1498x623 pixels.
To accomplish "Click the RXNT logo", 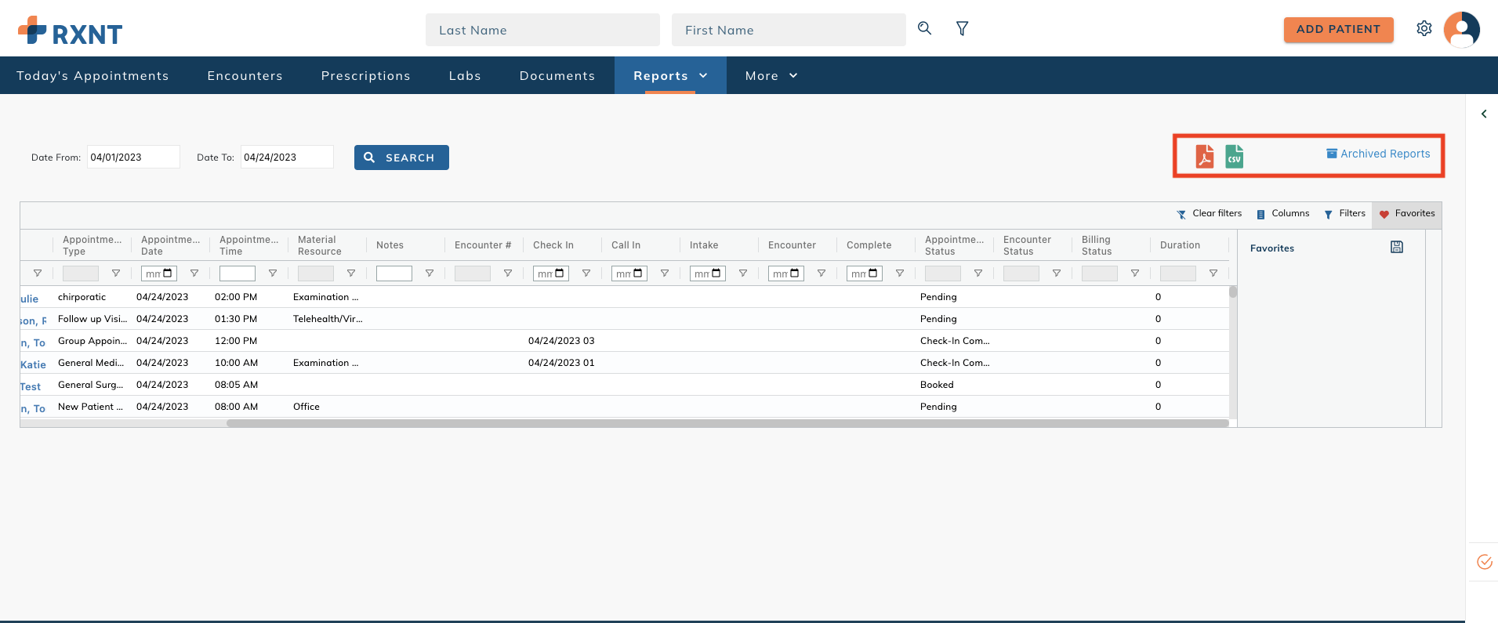I will [x=70, y=31].
